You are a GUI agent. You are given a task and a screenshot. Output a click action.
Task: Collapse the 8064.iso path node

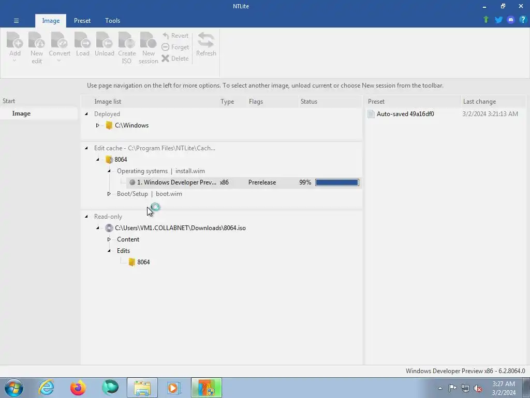(x=97, y=228)
